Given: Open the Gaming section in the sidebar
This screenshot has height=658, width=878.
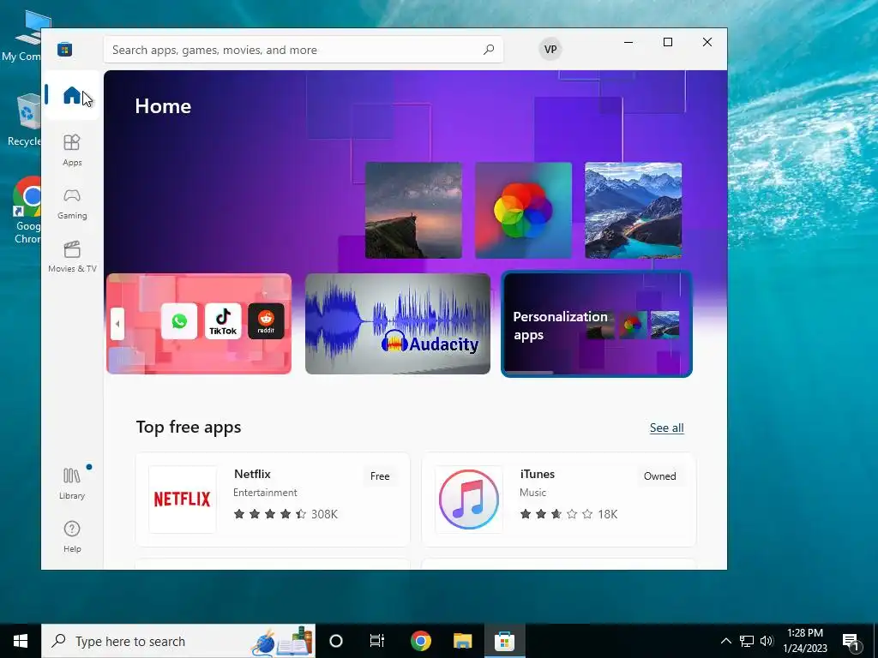Looking at the screenshot, I should point(72,204).
